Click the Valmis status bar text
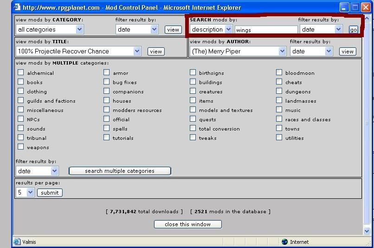374x248 pixels. (29, 242)
